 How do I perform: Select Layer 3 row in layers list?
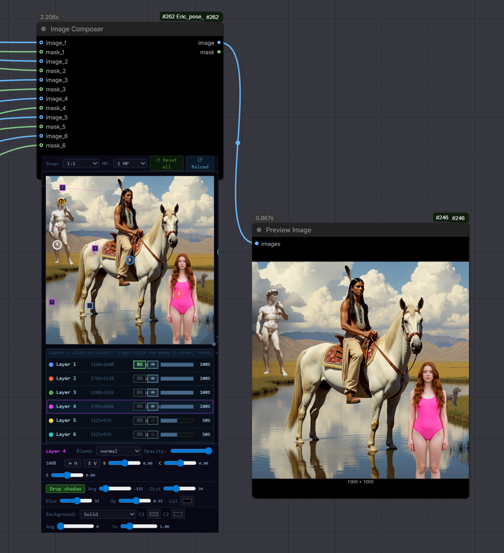click(130, 392)
